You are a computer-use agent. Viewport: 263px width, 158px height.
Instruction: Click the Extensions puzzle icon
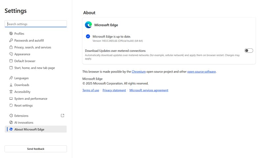(x=11, y=116)
